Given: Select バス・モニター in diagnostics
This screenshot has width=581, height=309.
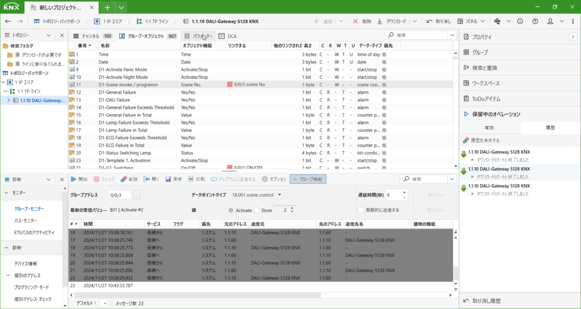Looking at the screenshot, I should tap(25, 221).
